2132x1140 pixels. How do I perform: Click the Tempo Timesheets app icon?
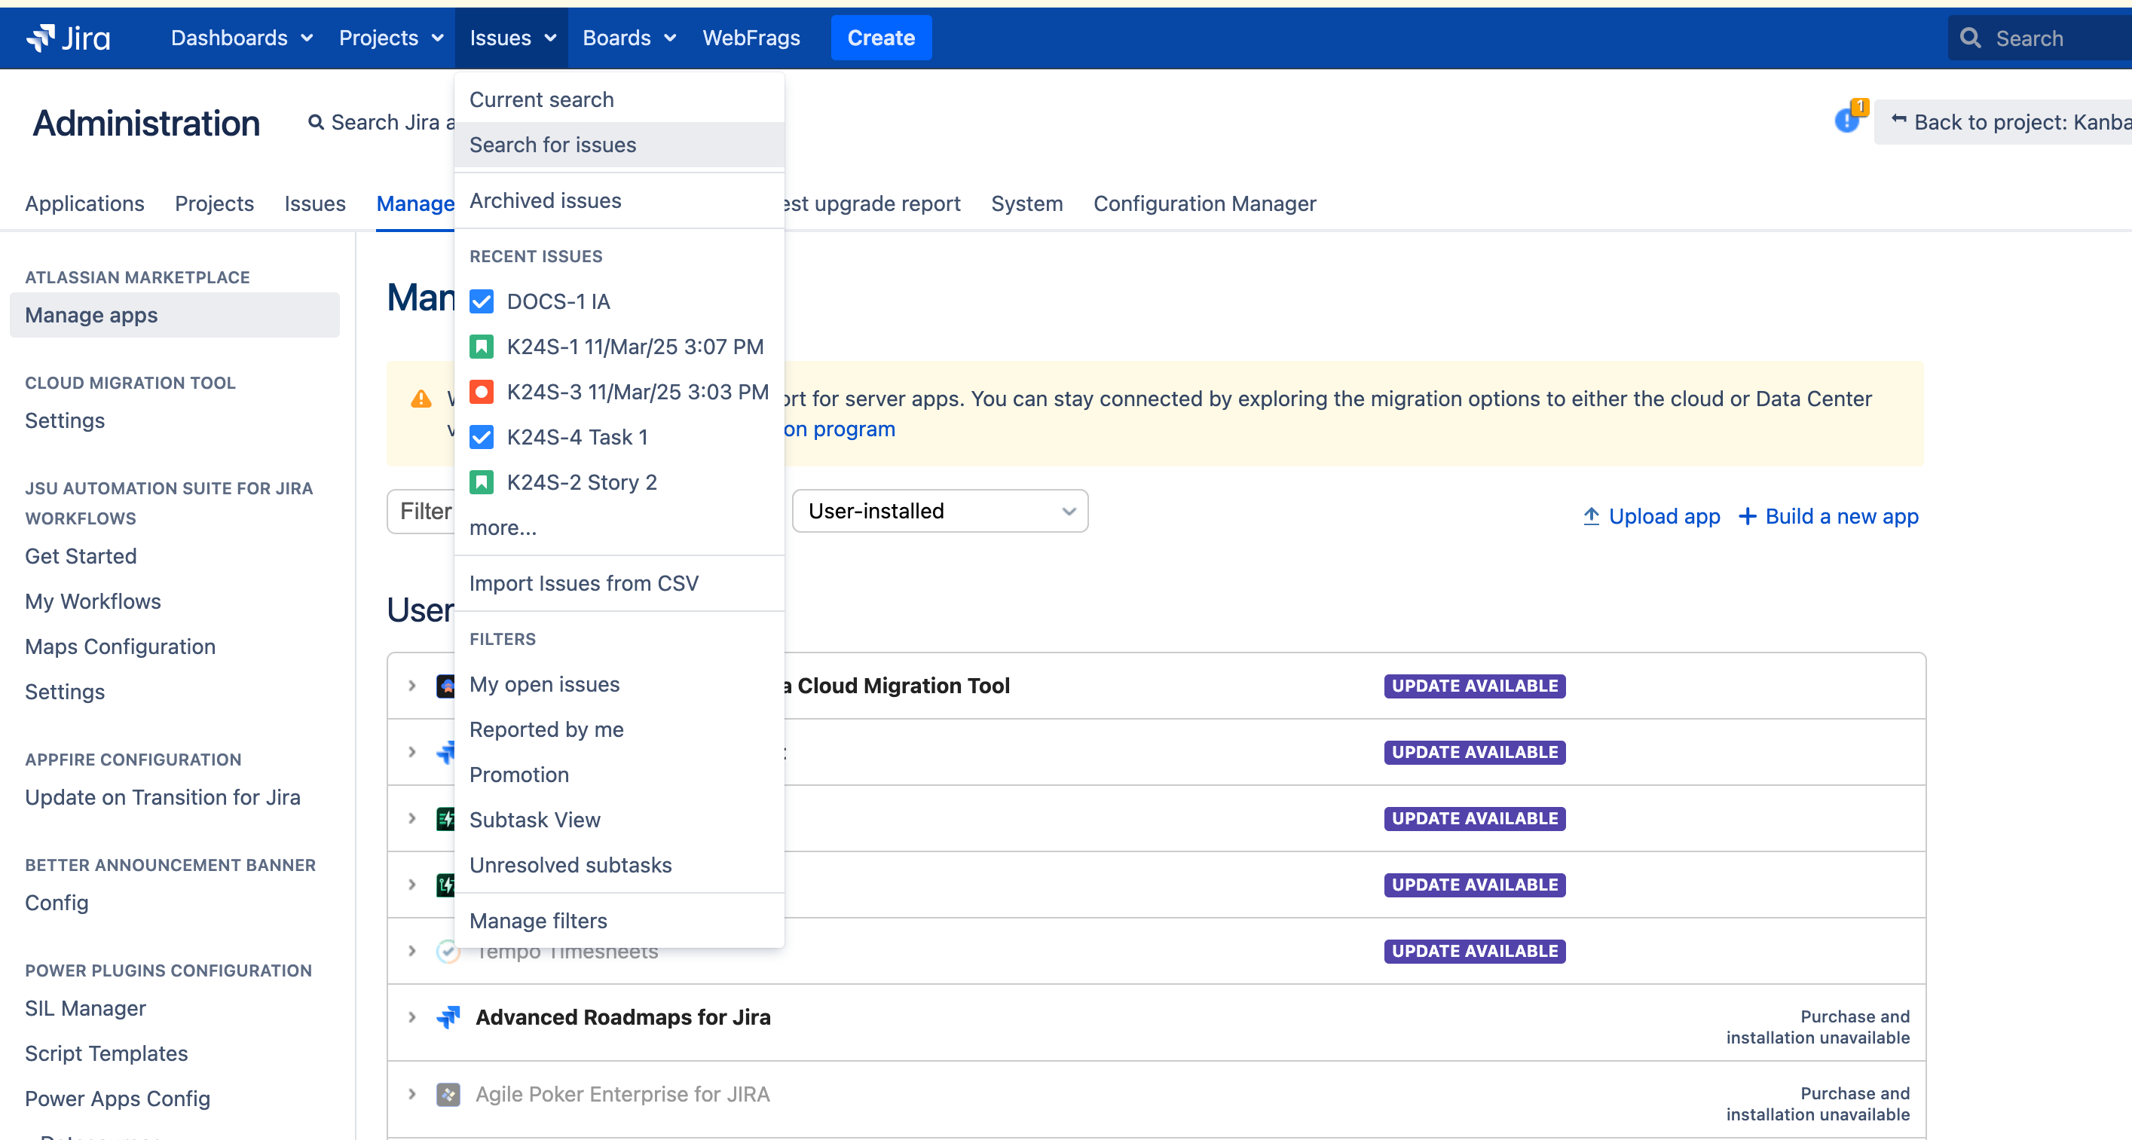448,952
